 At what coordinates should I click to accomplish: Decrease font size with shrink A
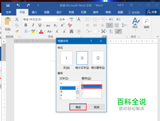pos(64,31)
